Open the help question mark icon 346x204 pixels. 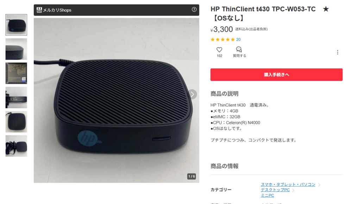click(194, 9)
